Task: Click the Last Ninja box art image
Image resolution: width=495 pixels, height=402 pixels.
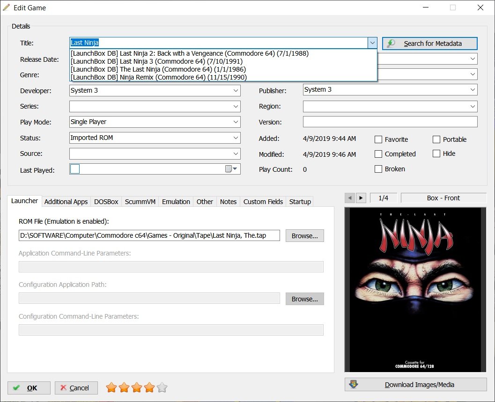Action: coord(415,290)
